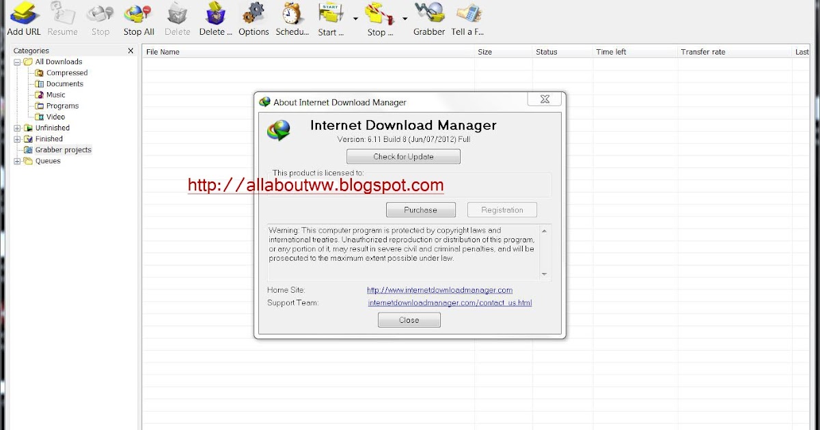
Task: Select the Resume download icon
Action: point(62,14)
